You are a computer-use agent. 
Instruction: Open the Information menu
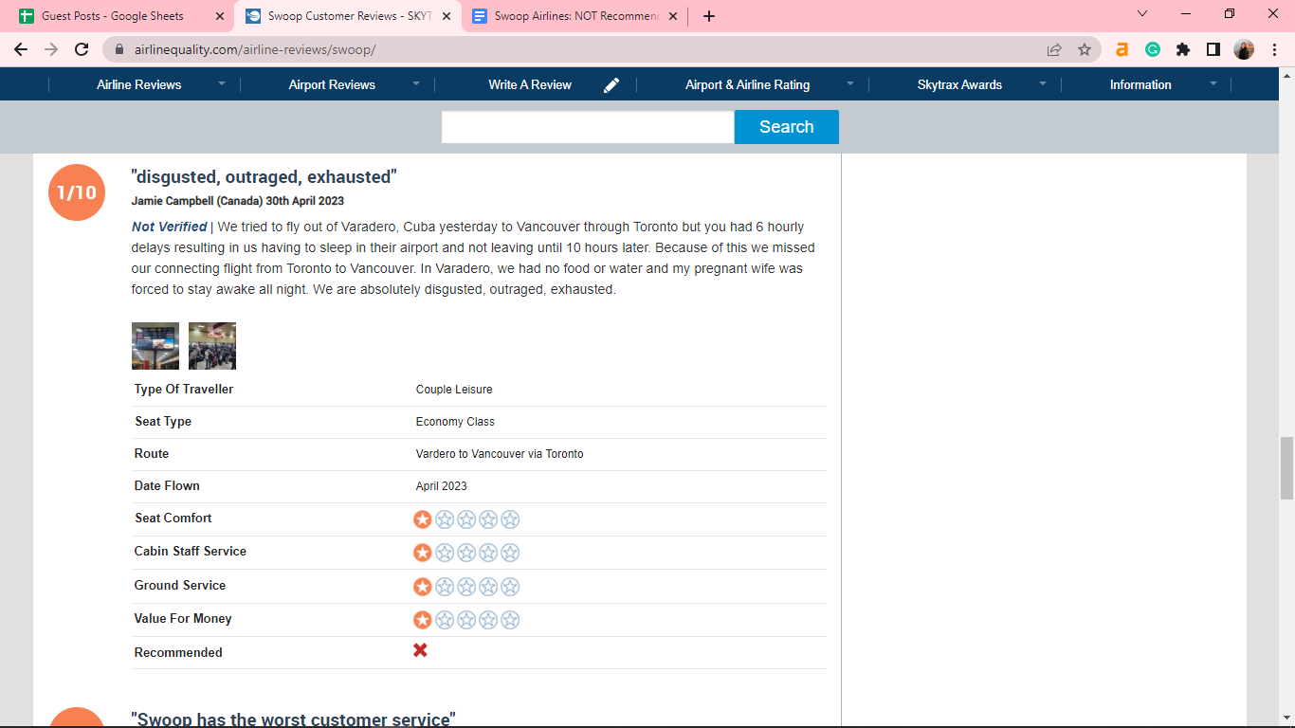(1140, 84)
